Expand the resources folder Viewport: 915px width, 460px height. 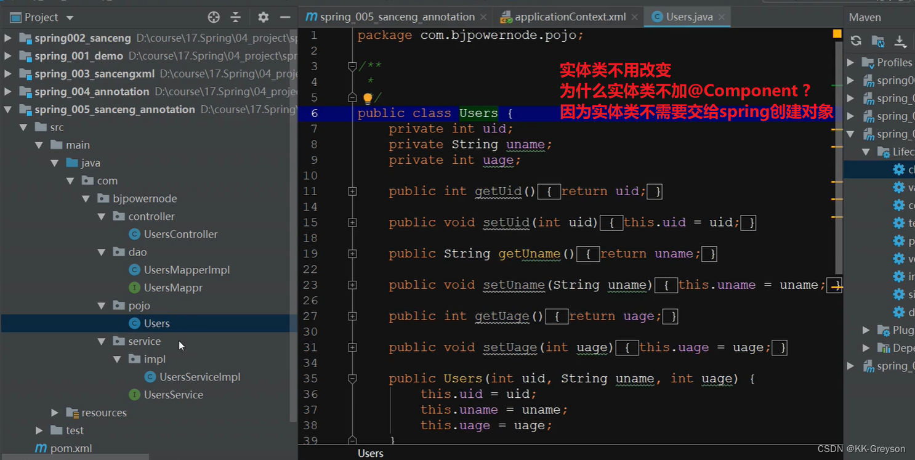click(x=55, y=413)
